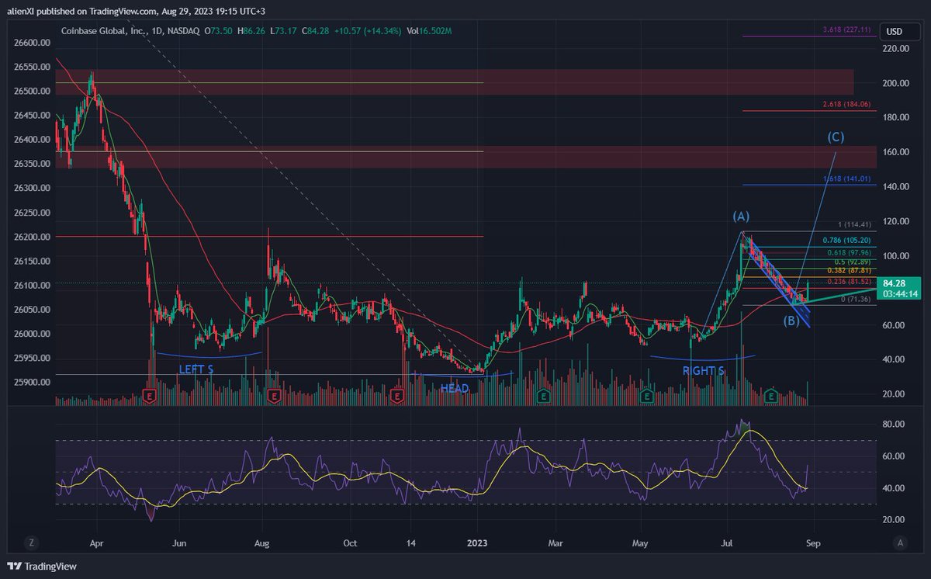Click the 3.618 (227.11) Fibonacci level label
Viewport: 931px width, 579px height.
[x=846, y=29]
